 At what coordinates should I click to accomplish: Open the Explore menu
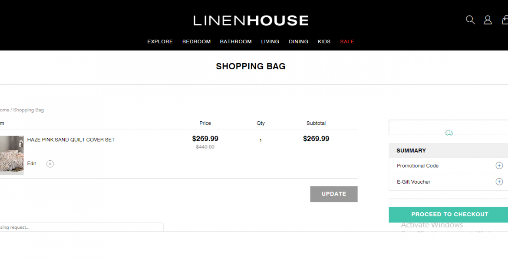[x=160, y=42]
